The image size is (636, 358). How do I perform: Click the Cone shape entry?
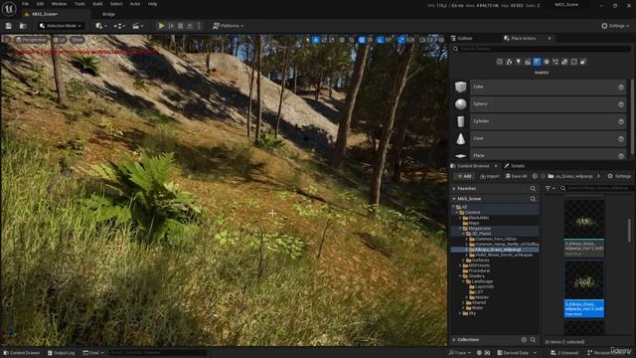pyautogui.click(x=540, y=139)
